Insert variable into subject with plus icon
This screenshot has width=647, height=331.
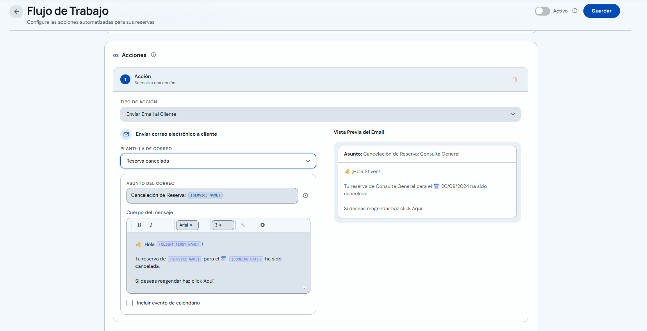(305, 196)
